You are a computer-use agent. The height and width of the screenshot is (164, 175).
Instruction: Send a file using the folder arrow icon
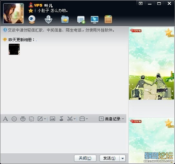[x=65, y=20]
